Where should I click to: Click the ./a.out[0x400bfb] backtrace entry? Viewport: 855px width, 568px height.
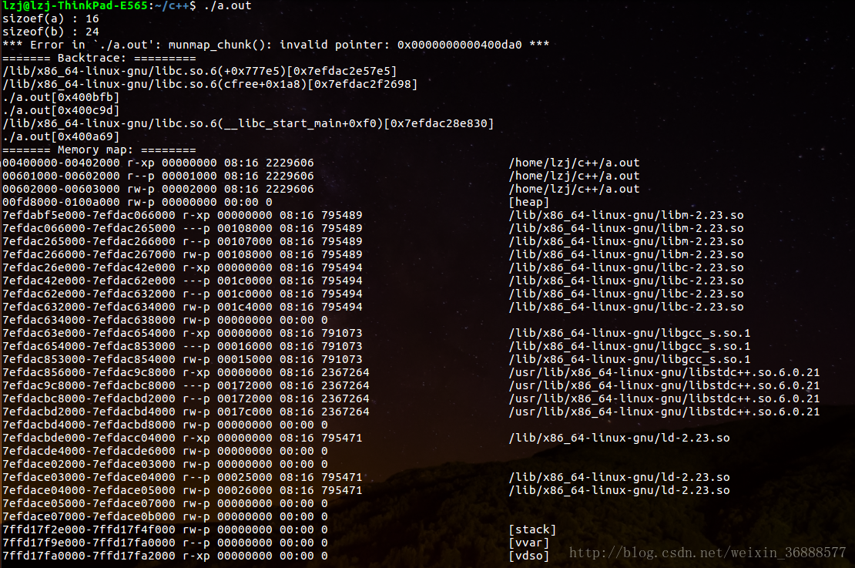61,98
